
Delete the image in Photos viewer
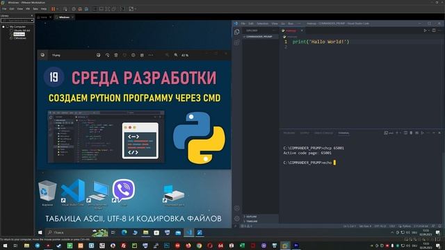[x=116, y=55]
